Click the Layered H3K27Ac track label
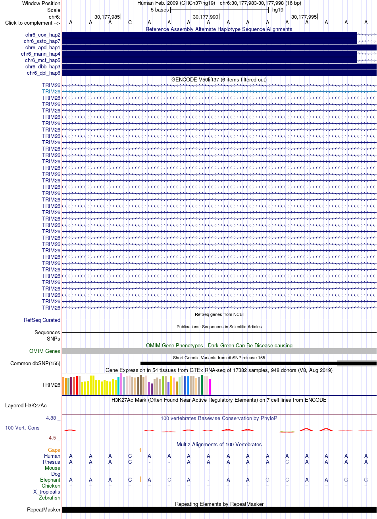This screenshot has width=377, height=519. click(26, 405)
